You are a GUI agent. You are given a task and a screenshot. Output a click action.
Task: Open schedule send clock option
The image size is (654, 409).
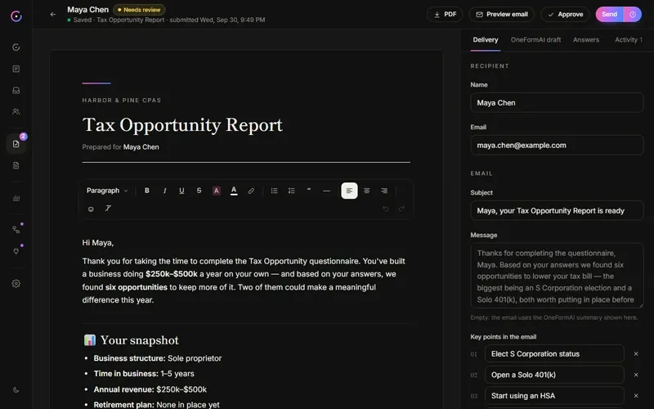633,14
